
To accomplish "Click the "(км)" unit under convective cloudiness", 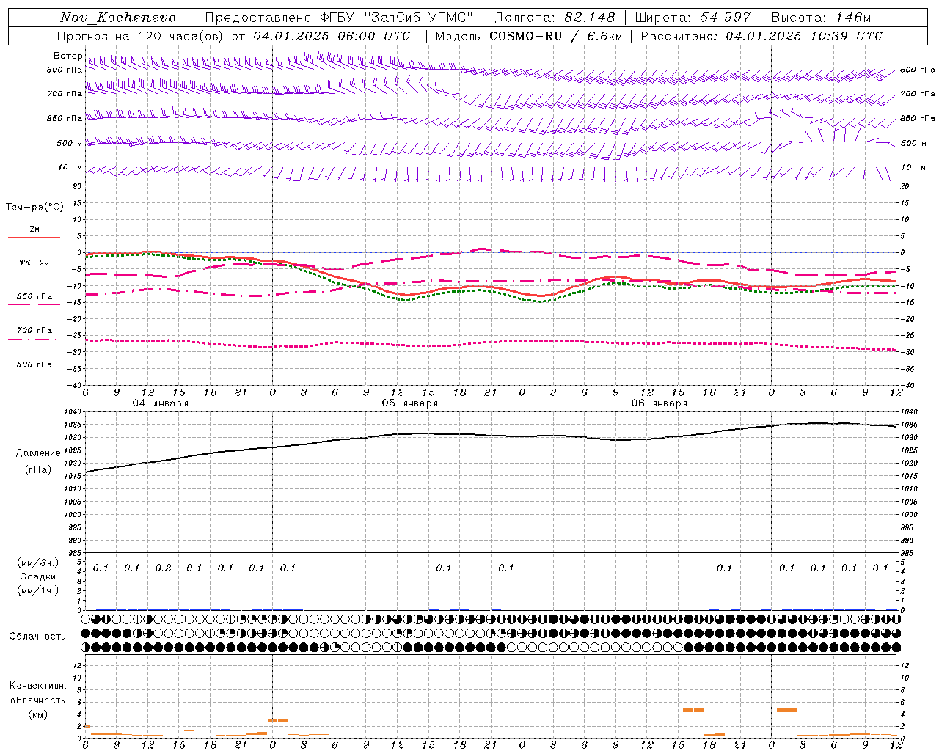I will (38, 714).
